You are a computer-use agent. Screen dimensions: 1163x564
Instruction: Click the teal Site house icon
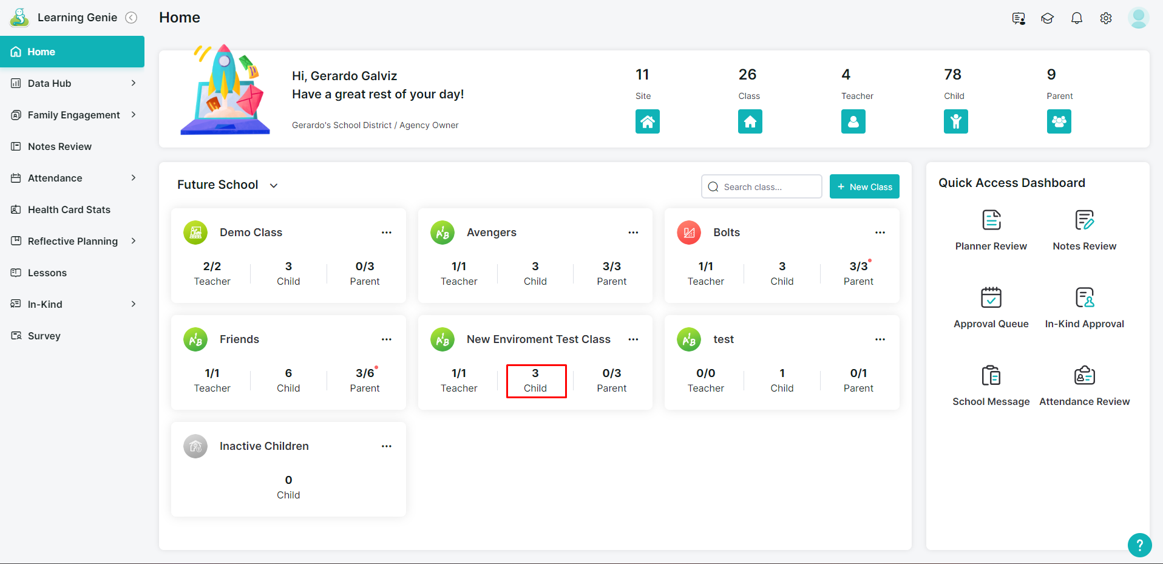pyautogui.click(x=647, y=121)
